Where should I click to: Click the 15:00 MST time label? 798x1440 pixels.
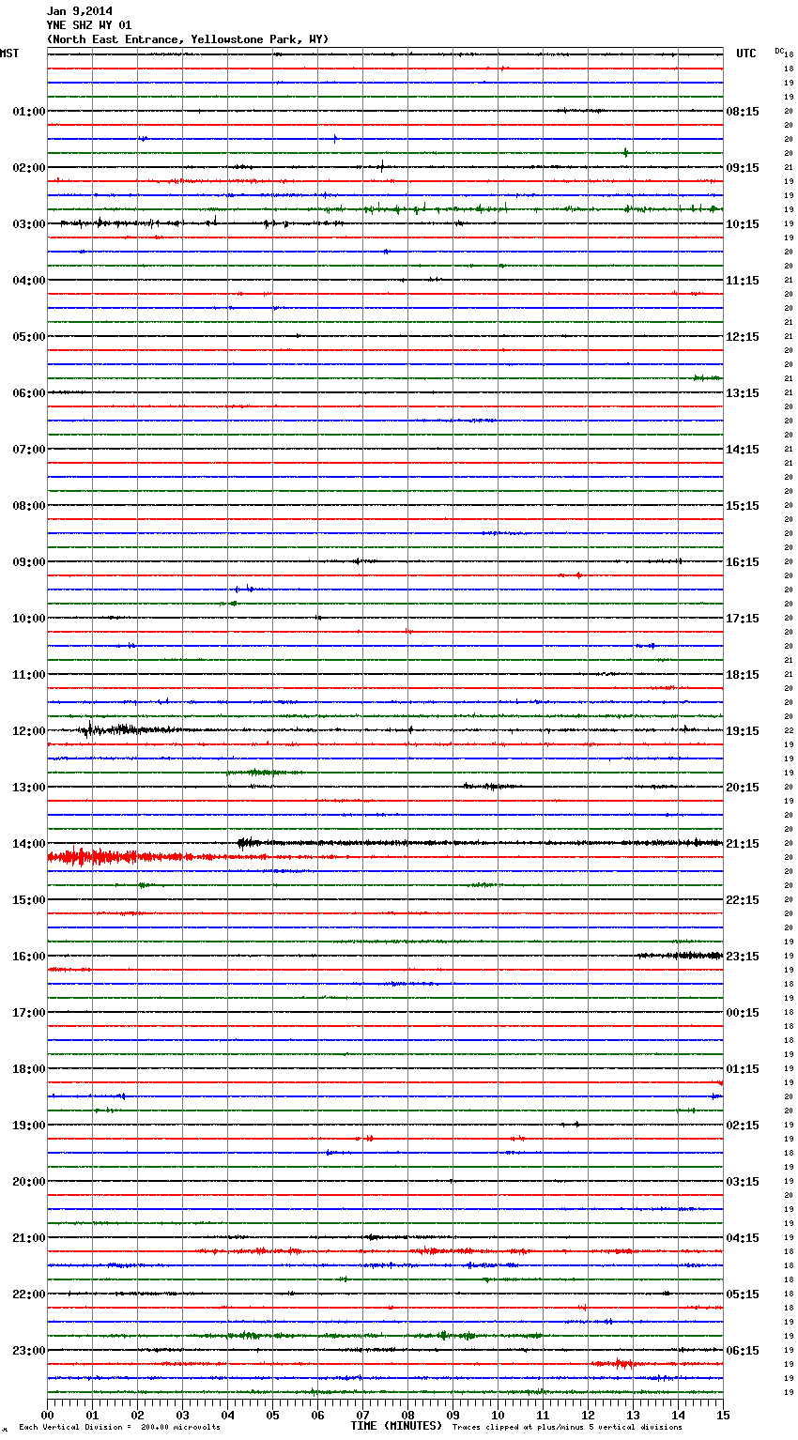point(29,900)
